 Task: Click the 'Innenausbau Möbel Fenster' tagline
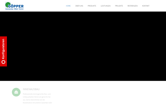[x=14, y=9]
